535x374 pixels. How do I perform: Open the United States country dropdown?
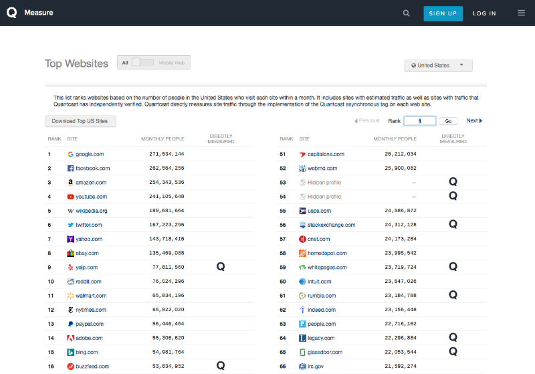pyautogui.click(x=438, y=65)
